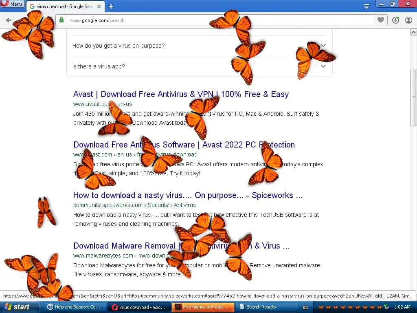Click the first butterfly icon in system tray
Screen dimensions: 417x313
321,307
